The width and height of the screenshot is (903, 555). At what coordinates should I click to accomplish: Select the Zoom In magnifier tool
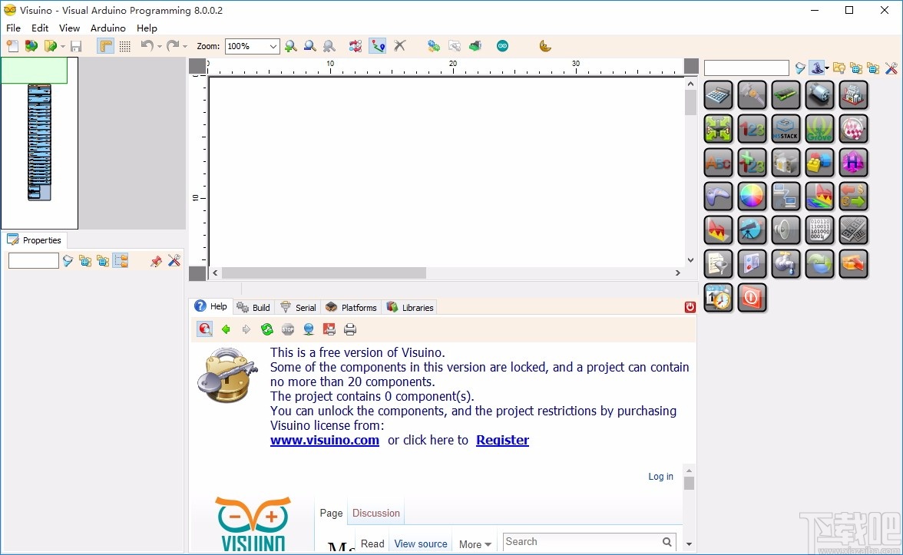pyautogui.click(x=290, y=46)
